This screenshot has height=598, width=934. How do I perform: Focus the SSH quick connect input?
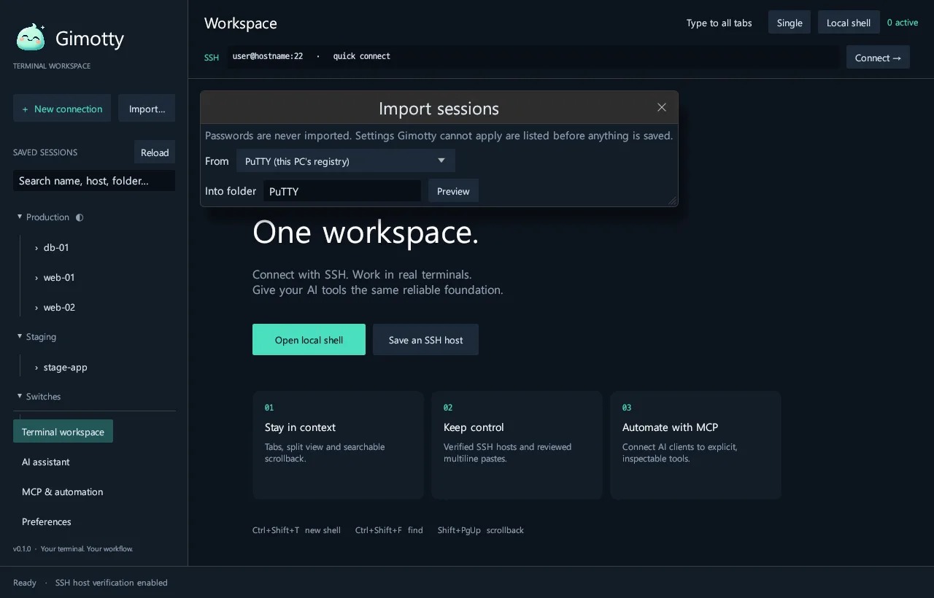coord(533,56)
